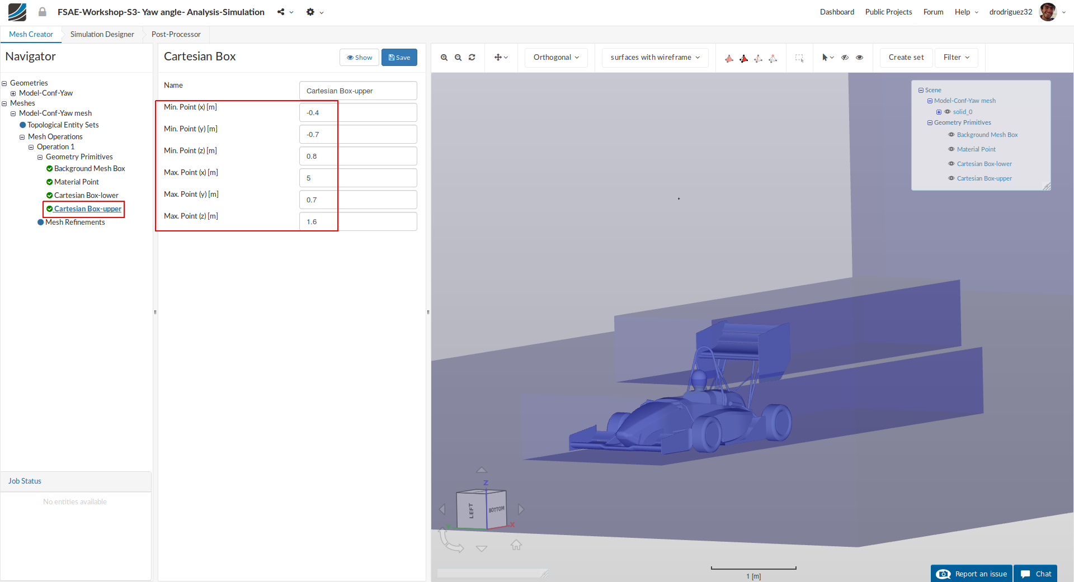
Task: Open the surfaces with wireframe dropdown
Action: (654, 58)
